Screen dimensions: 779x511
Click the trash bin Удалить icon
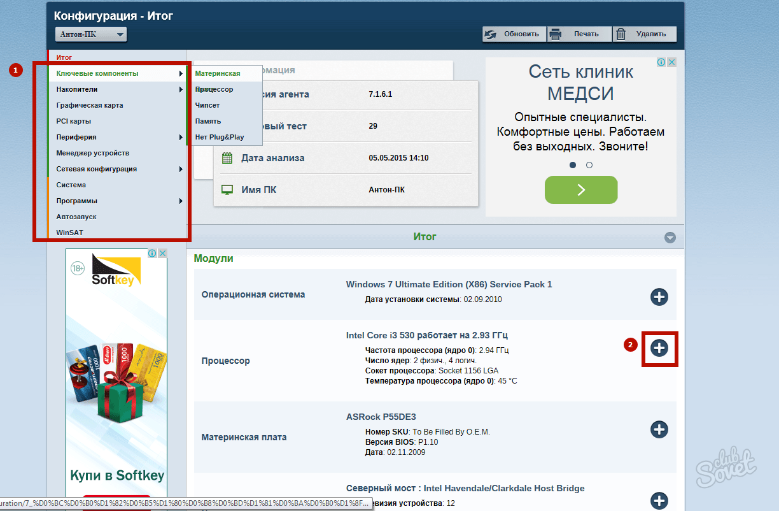[621, 34]
